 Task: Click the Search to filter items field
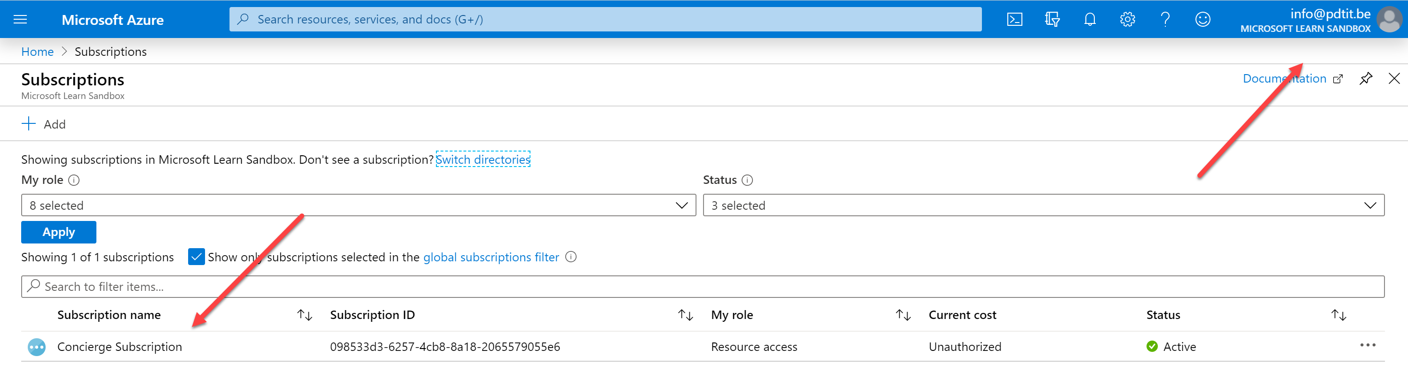pyautogui.click(x=703, y=287)
